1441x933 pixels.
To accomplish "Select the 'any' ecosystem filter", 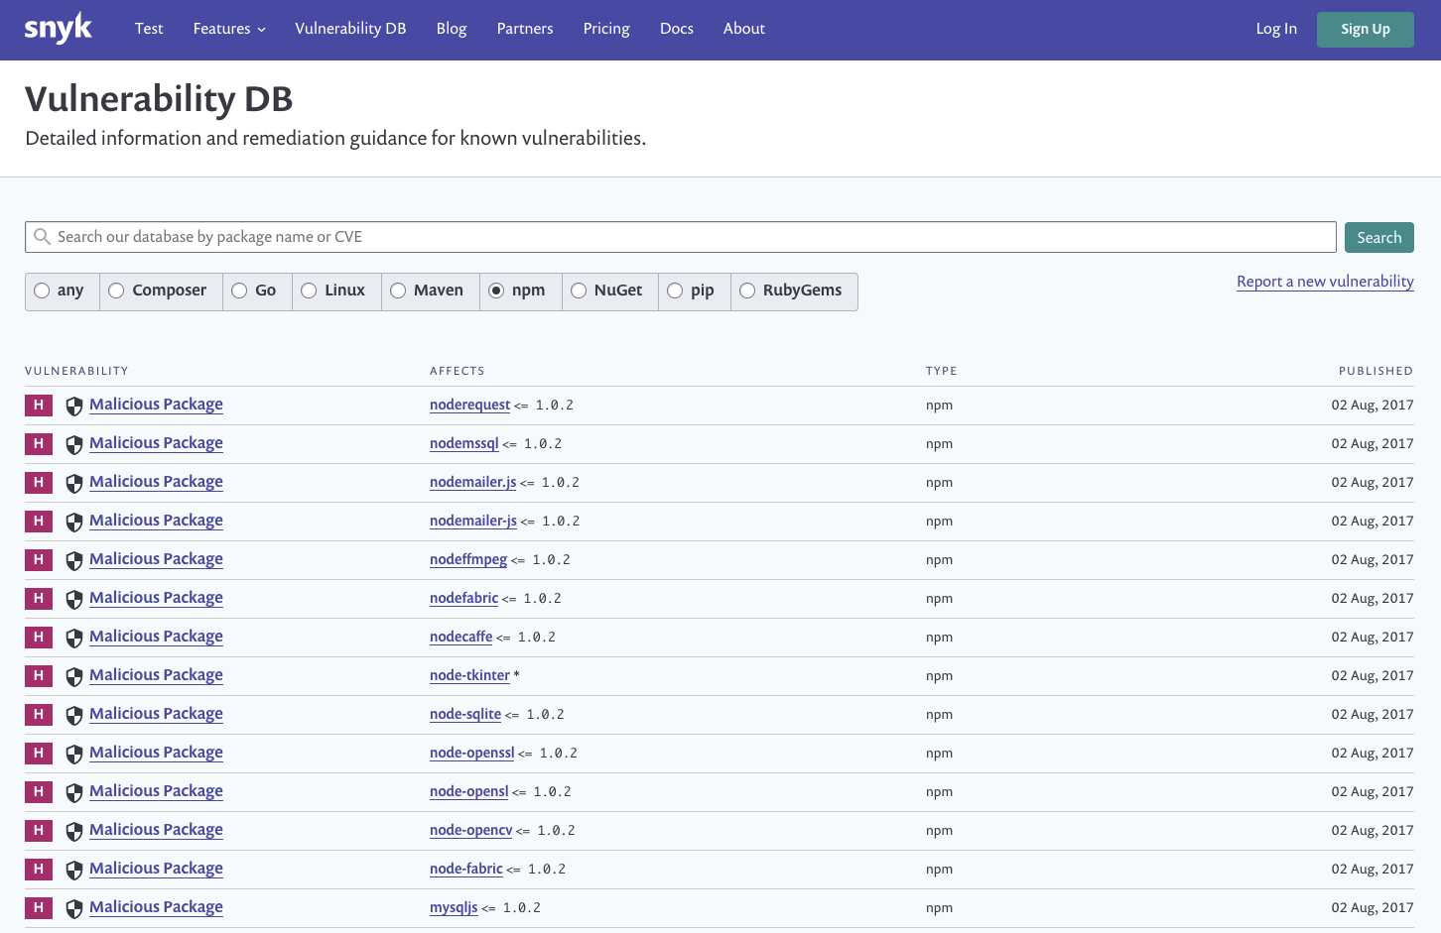I will click(62, 291).
